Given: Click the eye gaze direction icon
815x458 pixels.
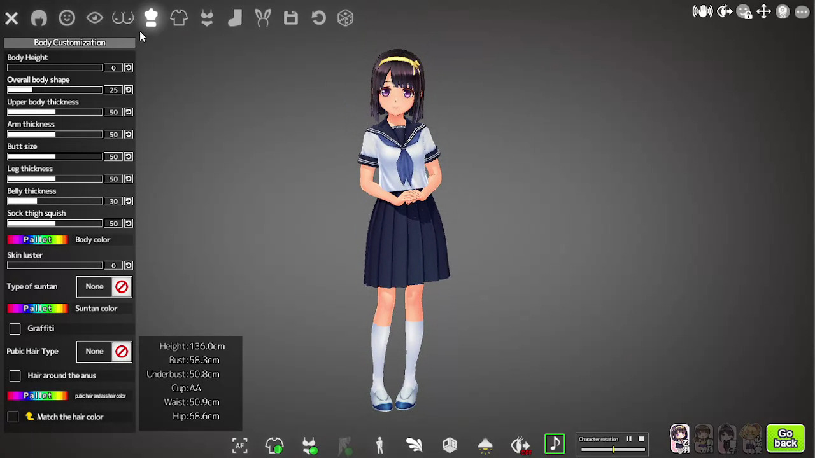Looking at the screenshot, I should [724, 11].
